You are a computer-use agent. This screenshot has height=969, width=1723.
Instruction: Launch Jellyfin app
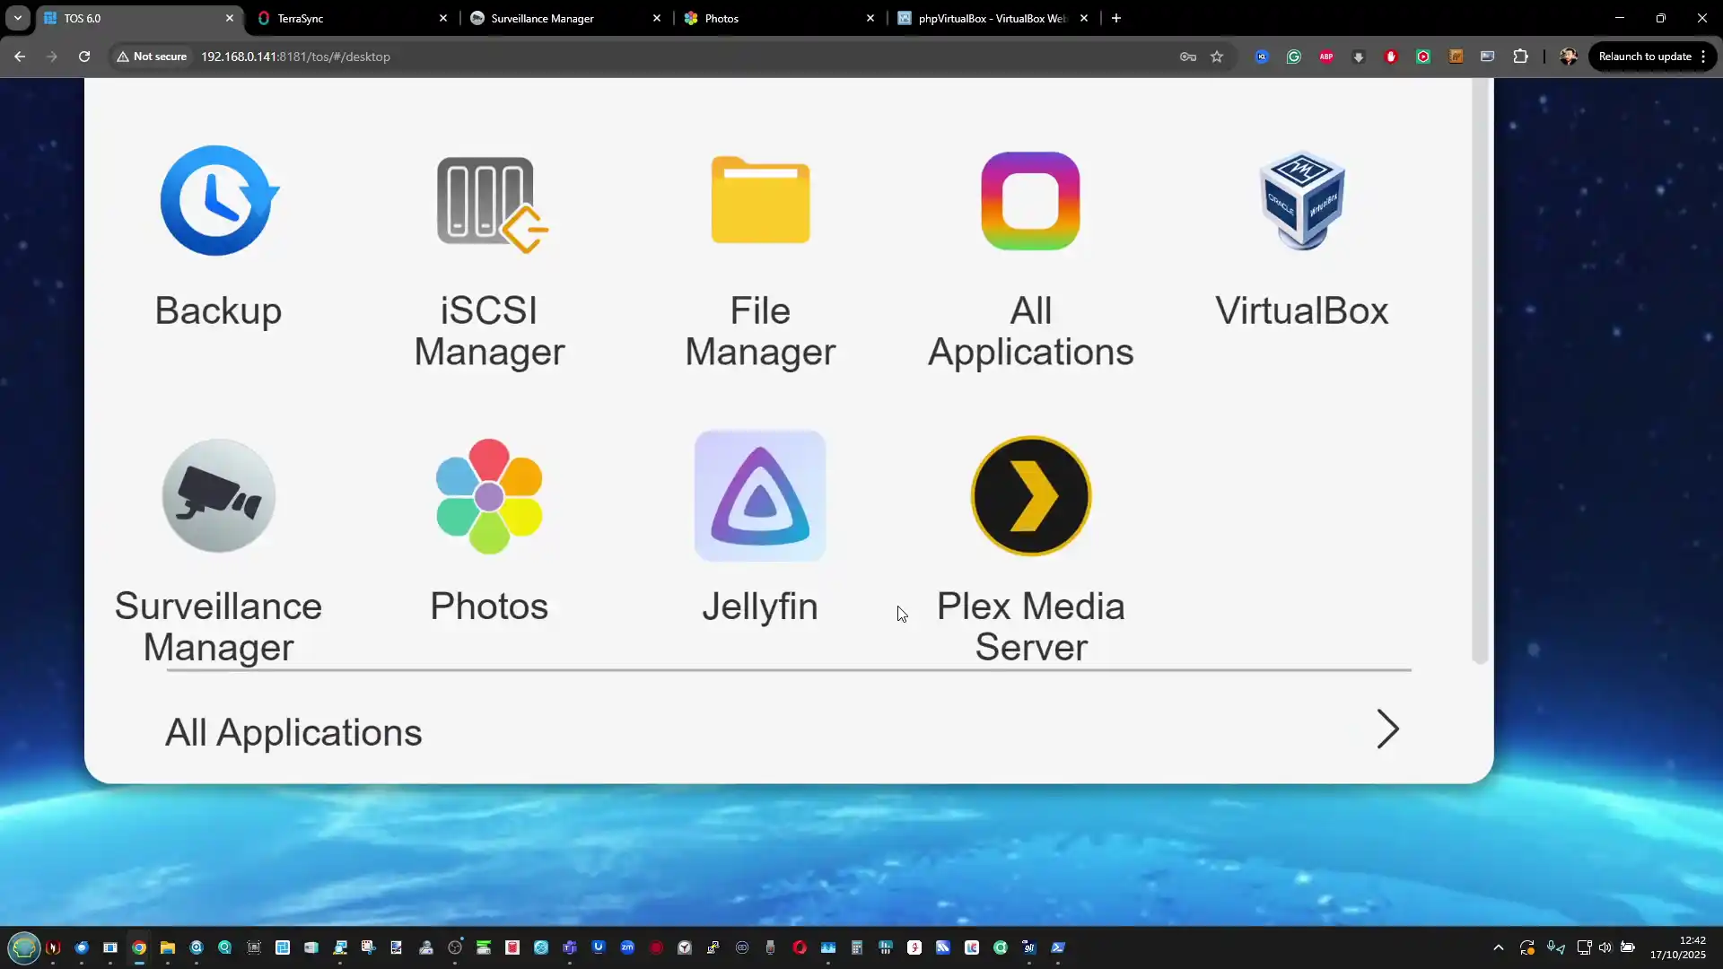click(x=760, y=495)
